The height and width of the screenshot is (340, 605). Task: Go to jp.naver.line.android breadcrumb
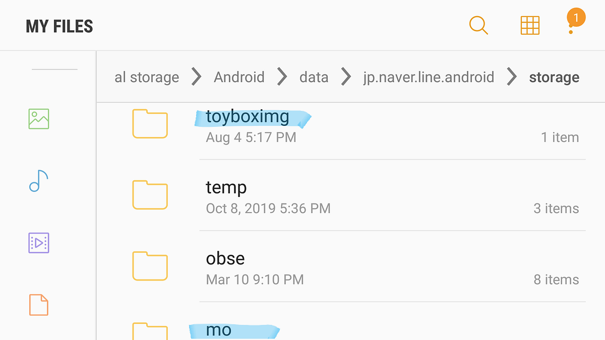pos(429,77)
